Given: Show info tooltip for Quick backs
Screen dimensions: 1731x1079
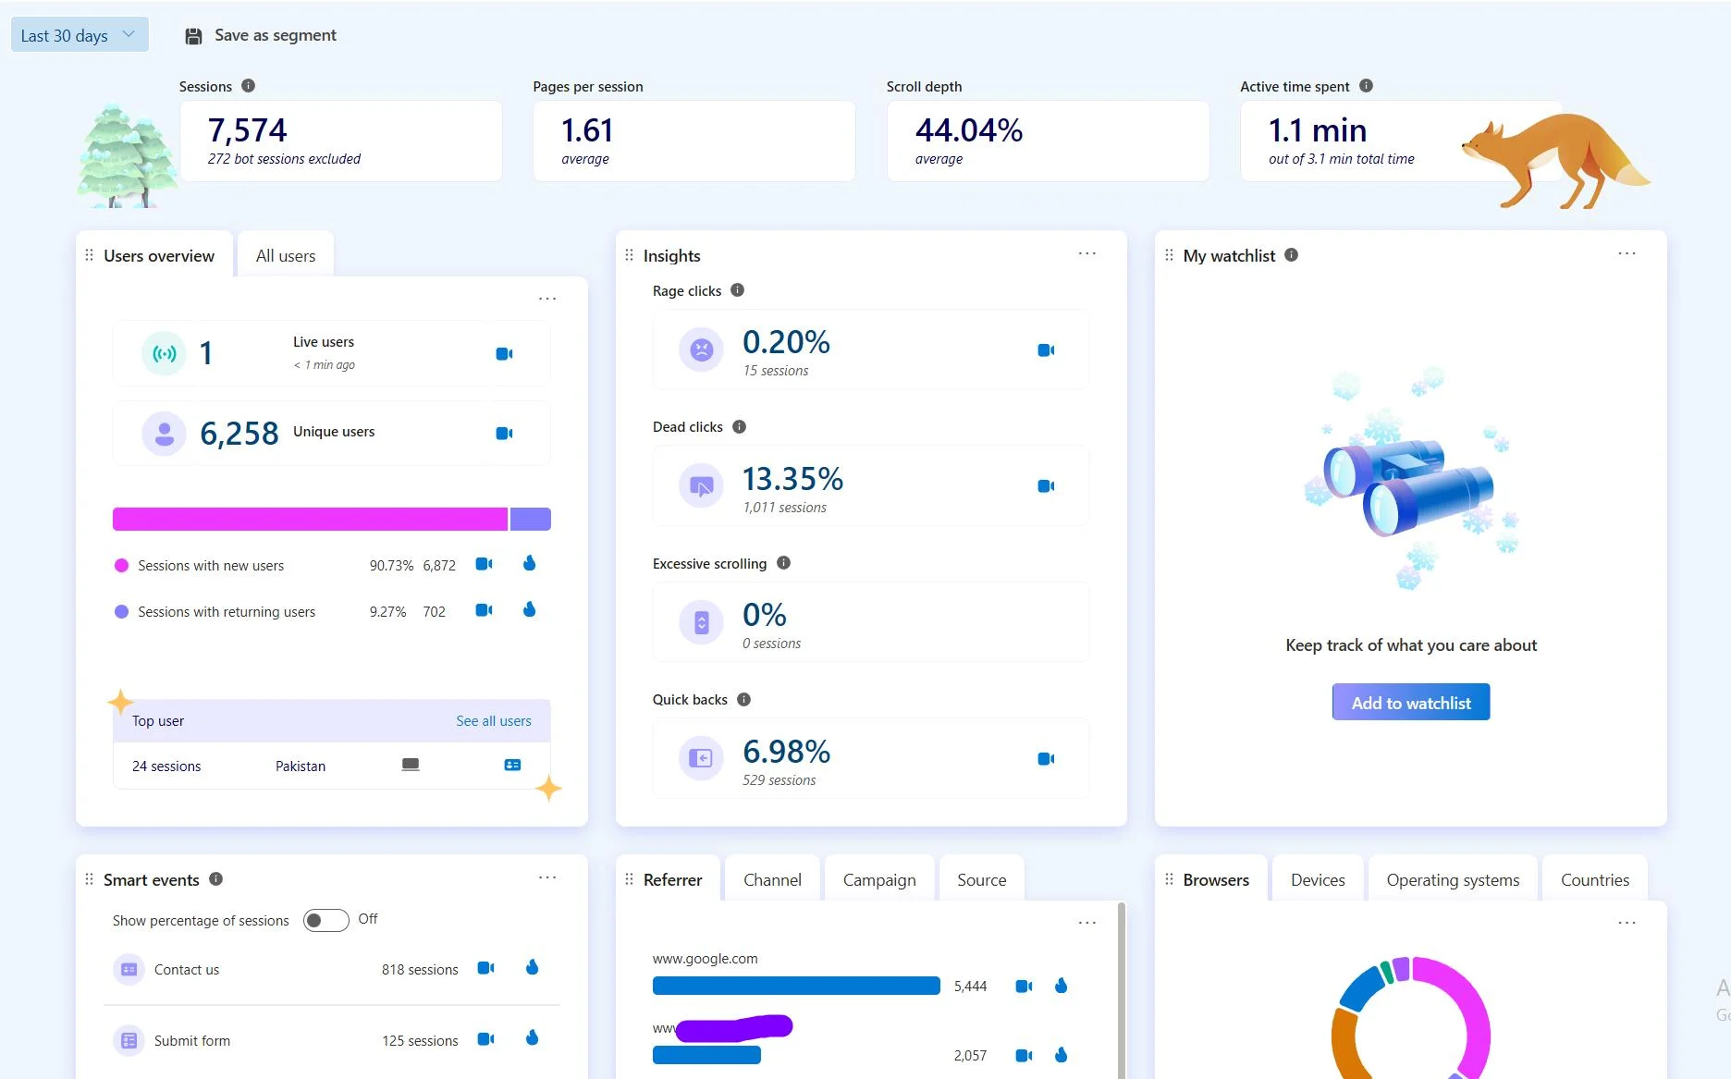Looking at the screenshot, I should 743,700.
